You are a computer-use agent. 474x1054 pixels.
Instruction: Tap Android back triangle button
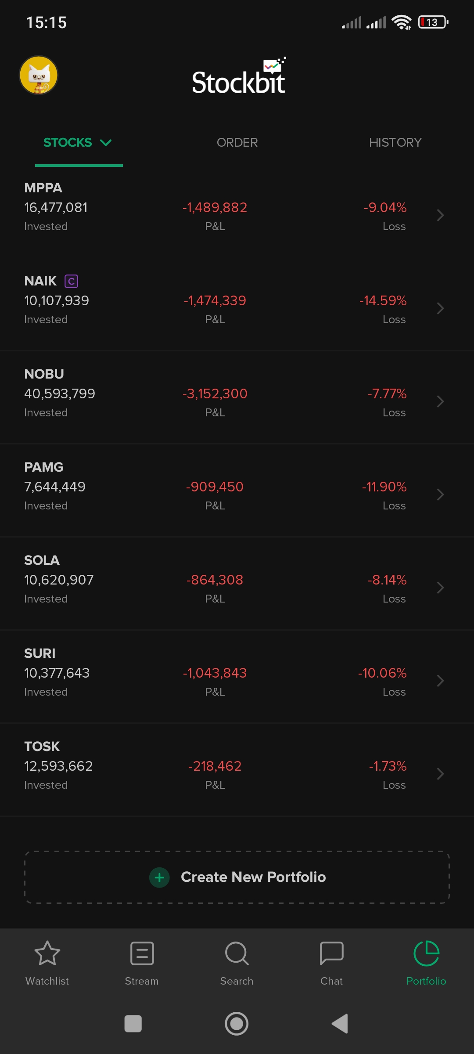click(x=340, y=1024)
